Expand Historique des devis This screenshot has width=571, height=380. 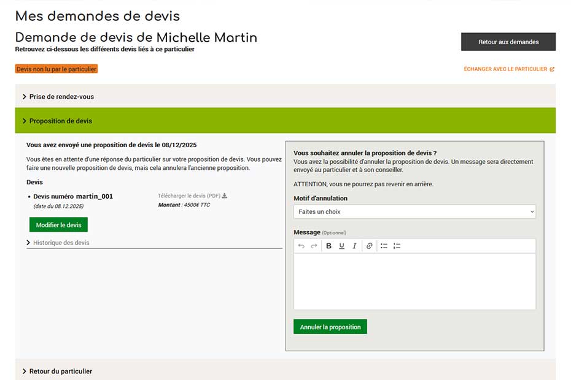pos(61,243)
